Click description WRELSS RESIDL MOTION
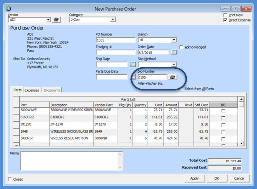Screen dimensions: 257x189 click(x=71, y=138)
